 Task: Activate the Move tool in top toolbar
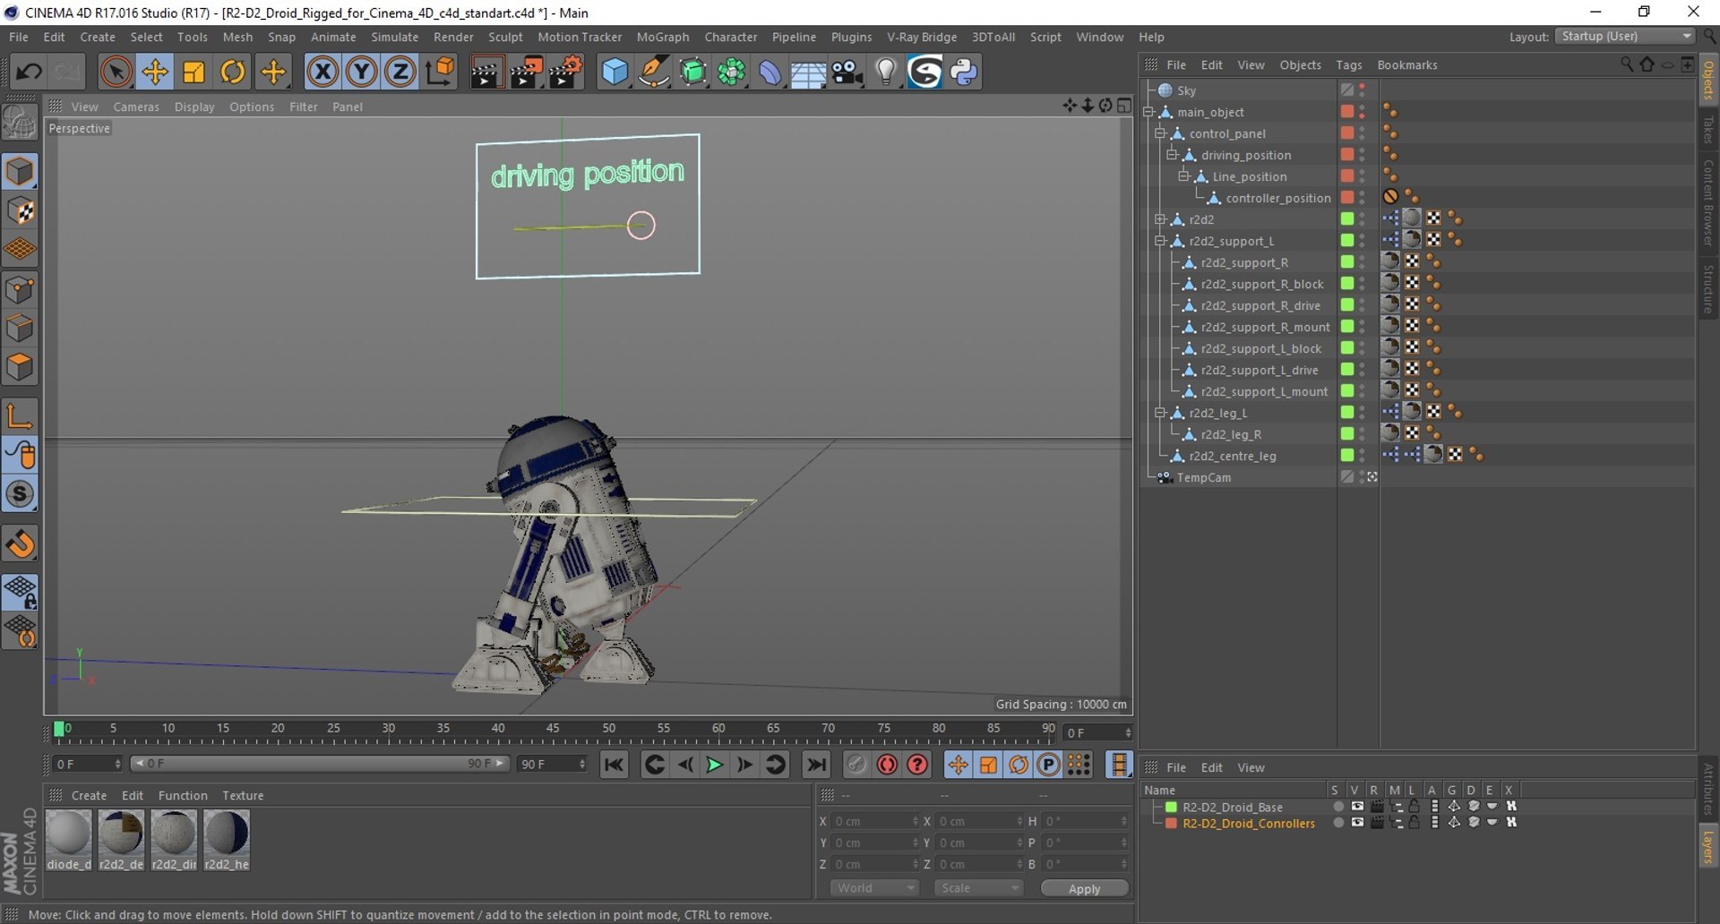tap(155, 72)
